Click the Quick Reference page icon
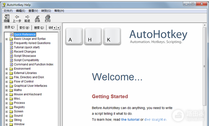Screen dimensions: 209x126 [x=11, y=34]
